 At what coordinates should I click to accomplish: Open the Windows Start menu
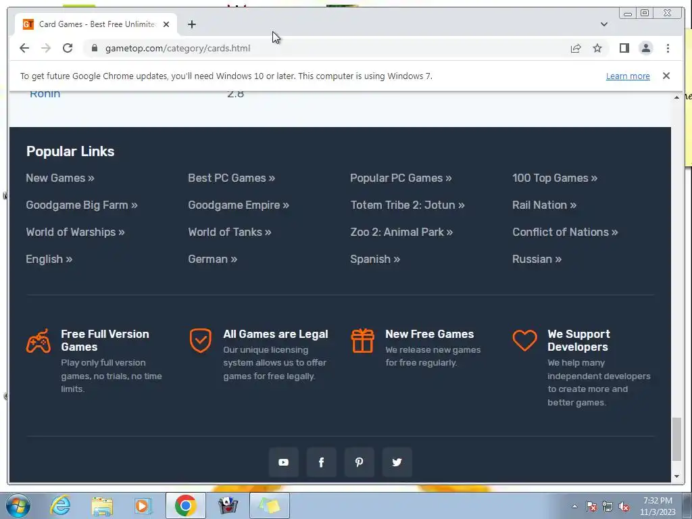pos(18,505)
